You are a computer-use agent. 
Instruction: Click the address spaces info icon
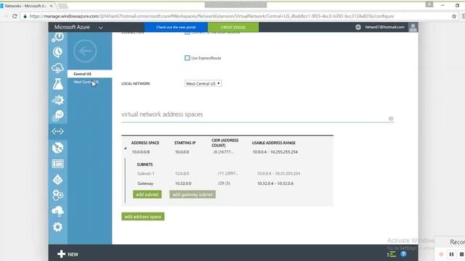(x=391, y=118)
